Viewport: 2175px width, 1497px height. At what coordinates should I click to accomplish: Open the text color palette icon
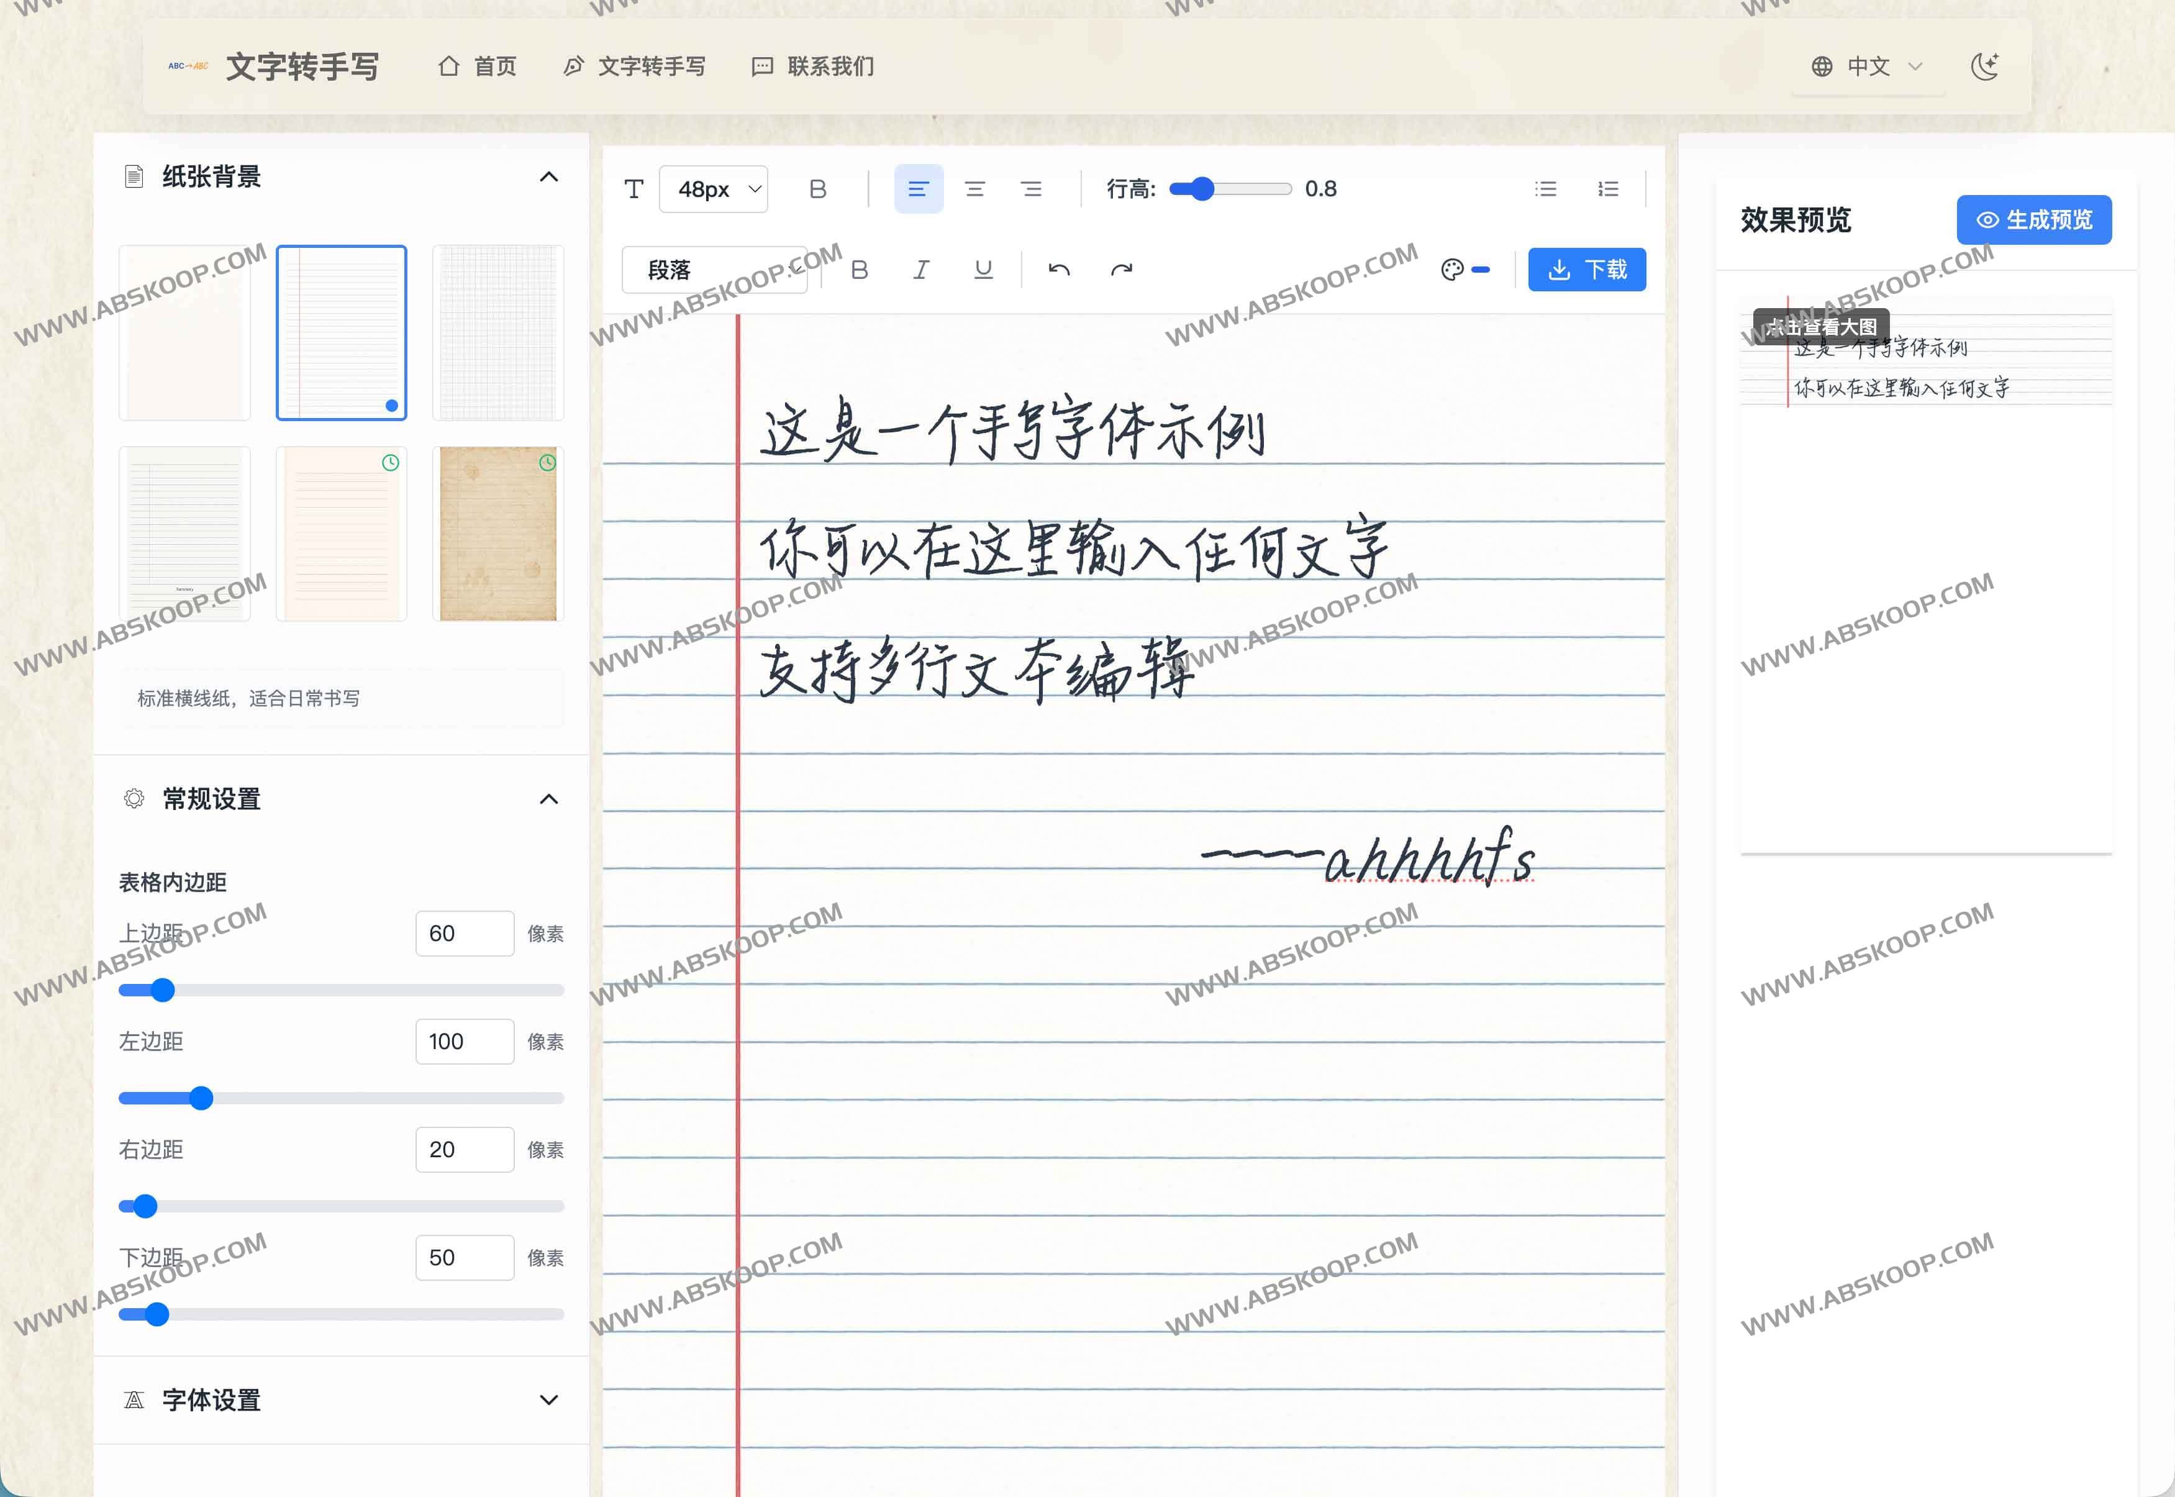[x=1452, y=270]
